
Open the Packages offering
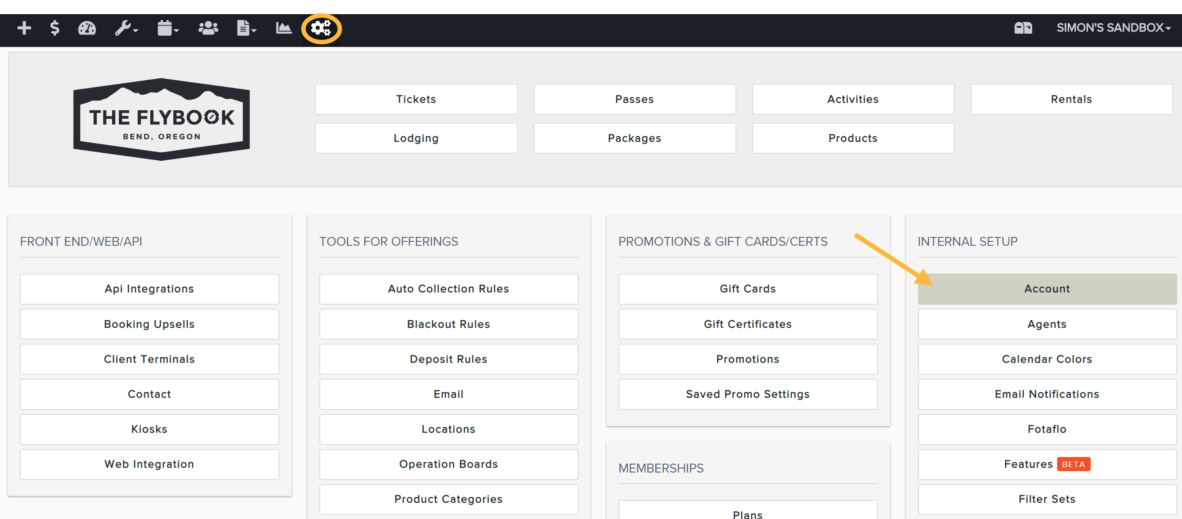click(x=634, y=138)
